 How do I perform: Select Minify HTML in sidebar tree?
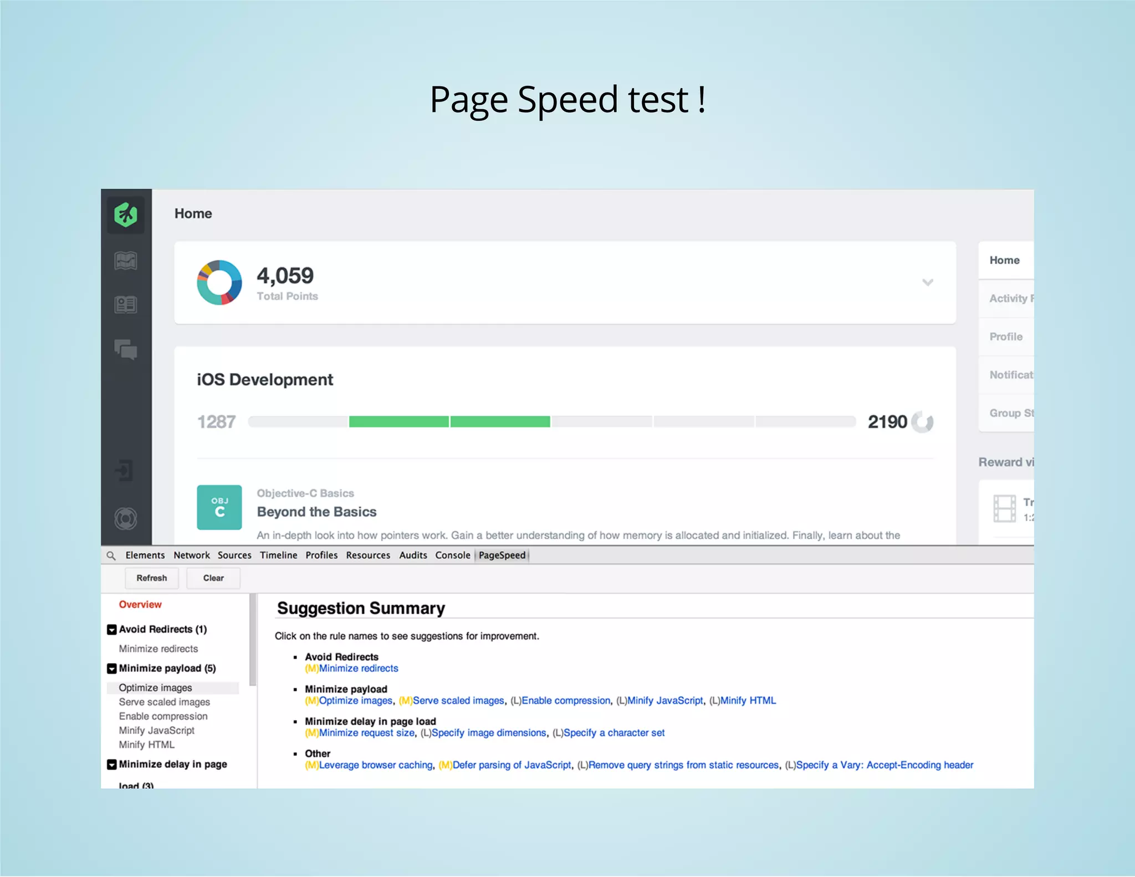147,745
